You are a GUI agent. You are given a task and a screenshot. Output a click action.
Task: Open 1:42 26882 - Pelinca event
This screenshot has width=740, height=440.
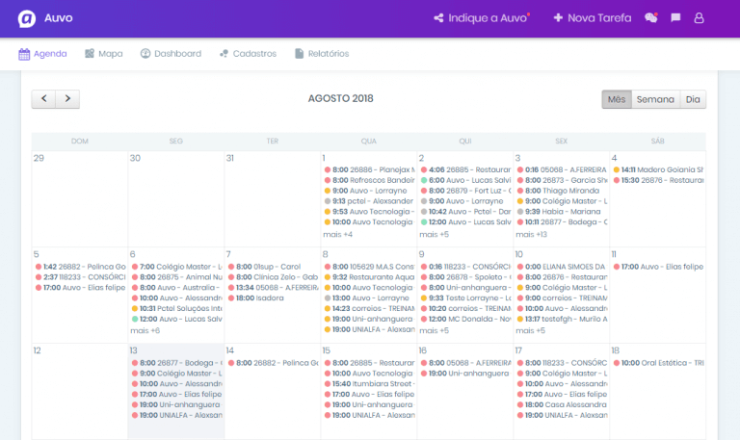[x=80, y=267]
